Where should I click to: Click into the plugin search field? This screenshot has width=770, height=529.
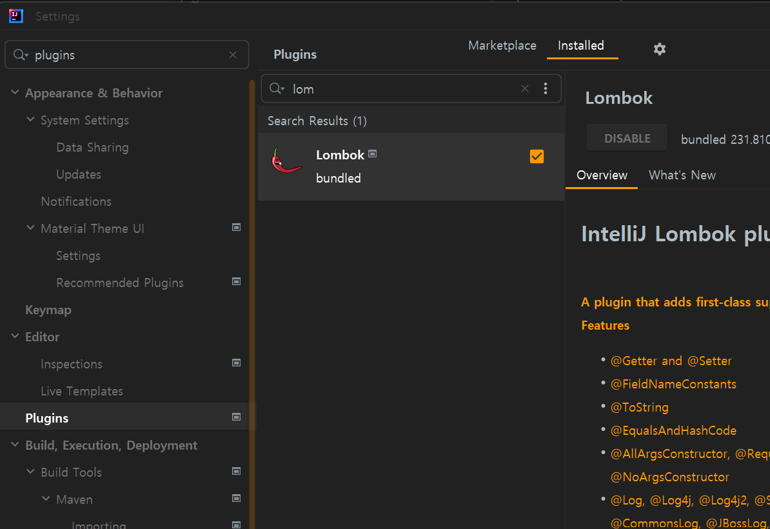pos(411,88)
